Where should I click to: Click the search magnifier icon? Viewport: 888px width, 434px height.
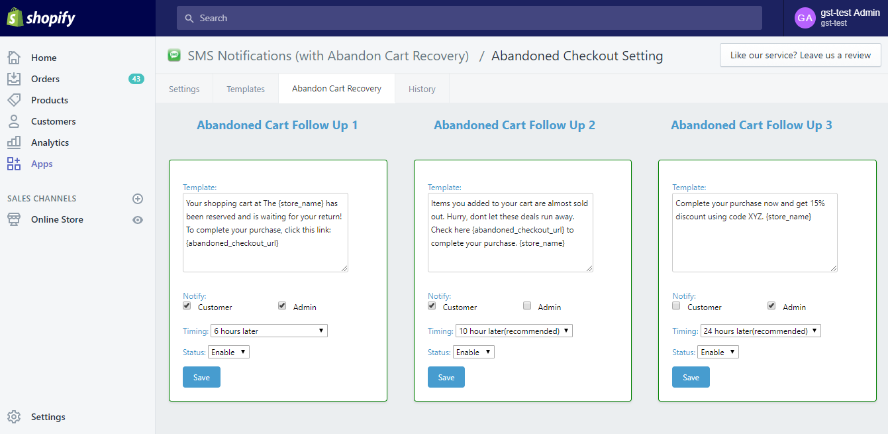pyautogui.click(x=189, y=19)
